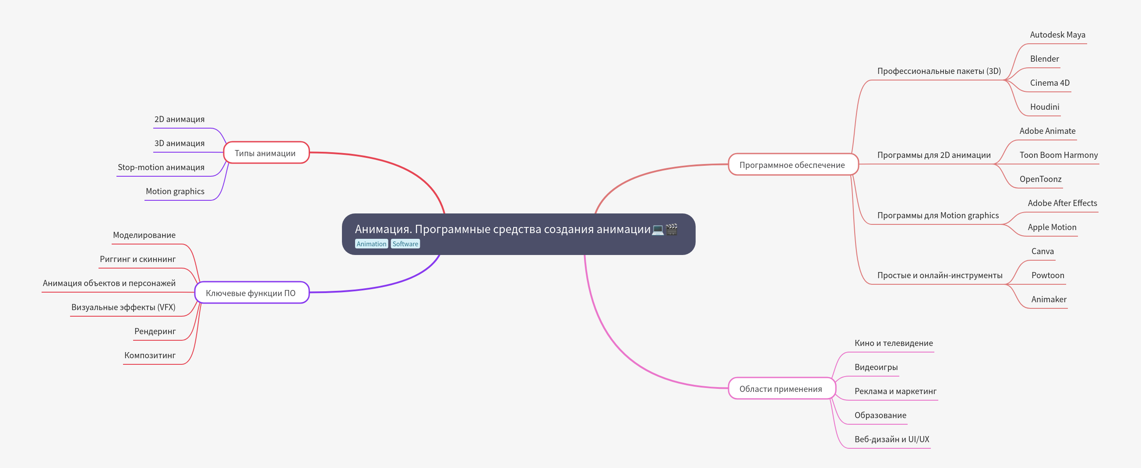Click the 3D анимация node
The width and height of the screenshot is (1141, 468).
pyautogui.click(x=180, y=143)
